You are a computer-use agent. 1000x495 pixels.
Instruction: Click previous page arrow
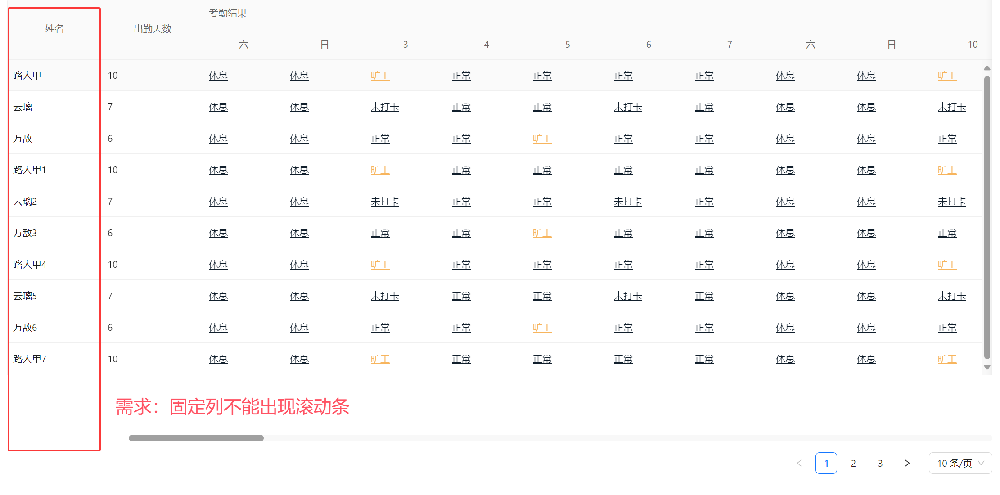pyautogui.click(x=799, y=463)
